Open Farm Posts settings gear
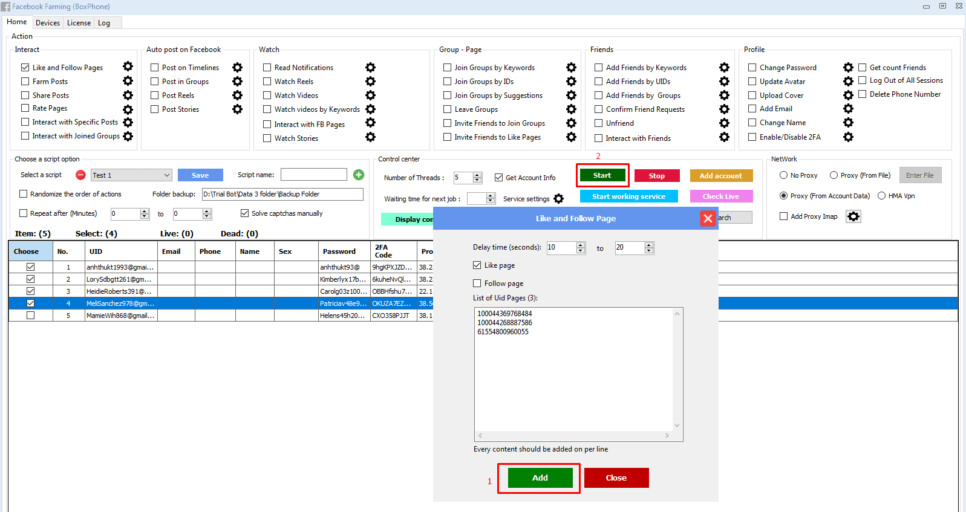The height and width of the screenshot is (512, 966). point(128,80)
